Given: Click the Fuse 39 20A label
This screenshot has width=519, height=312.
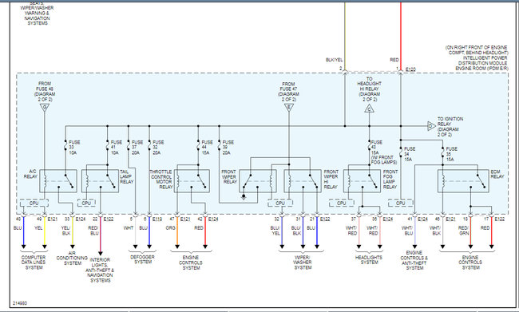Looking at the screenshot, I should coord(228,148).
